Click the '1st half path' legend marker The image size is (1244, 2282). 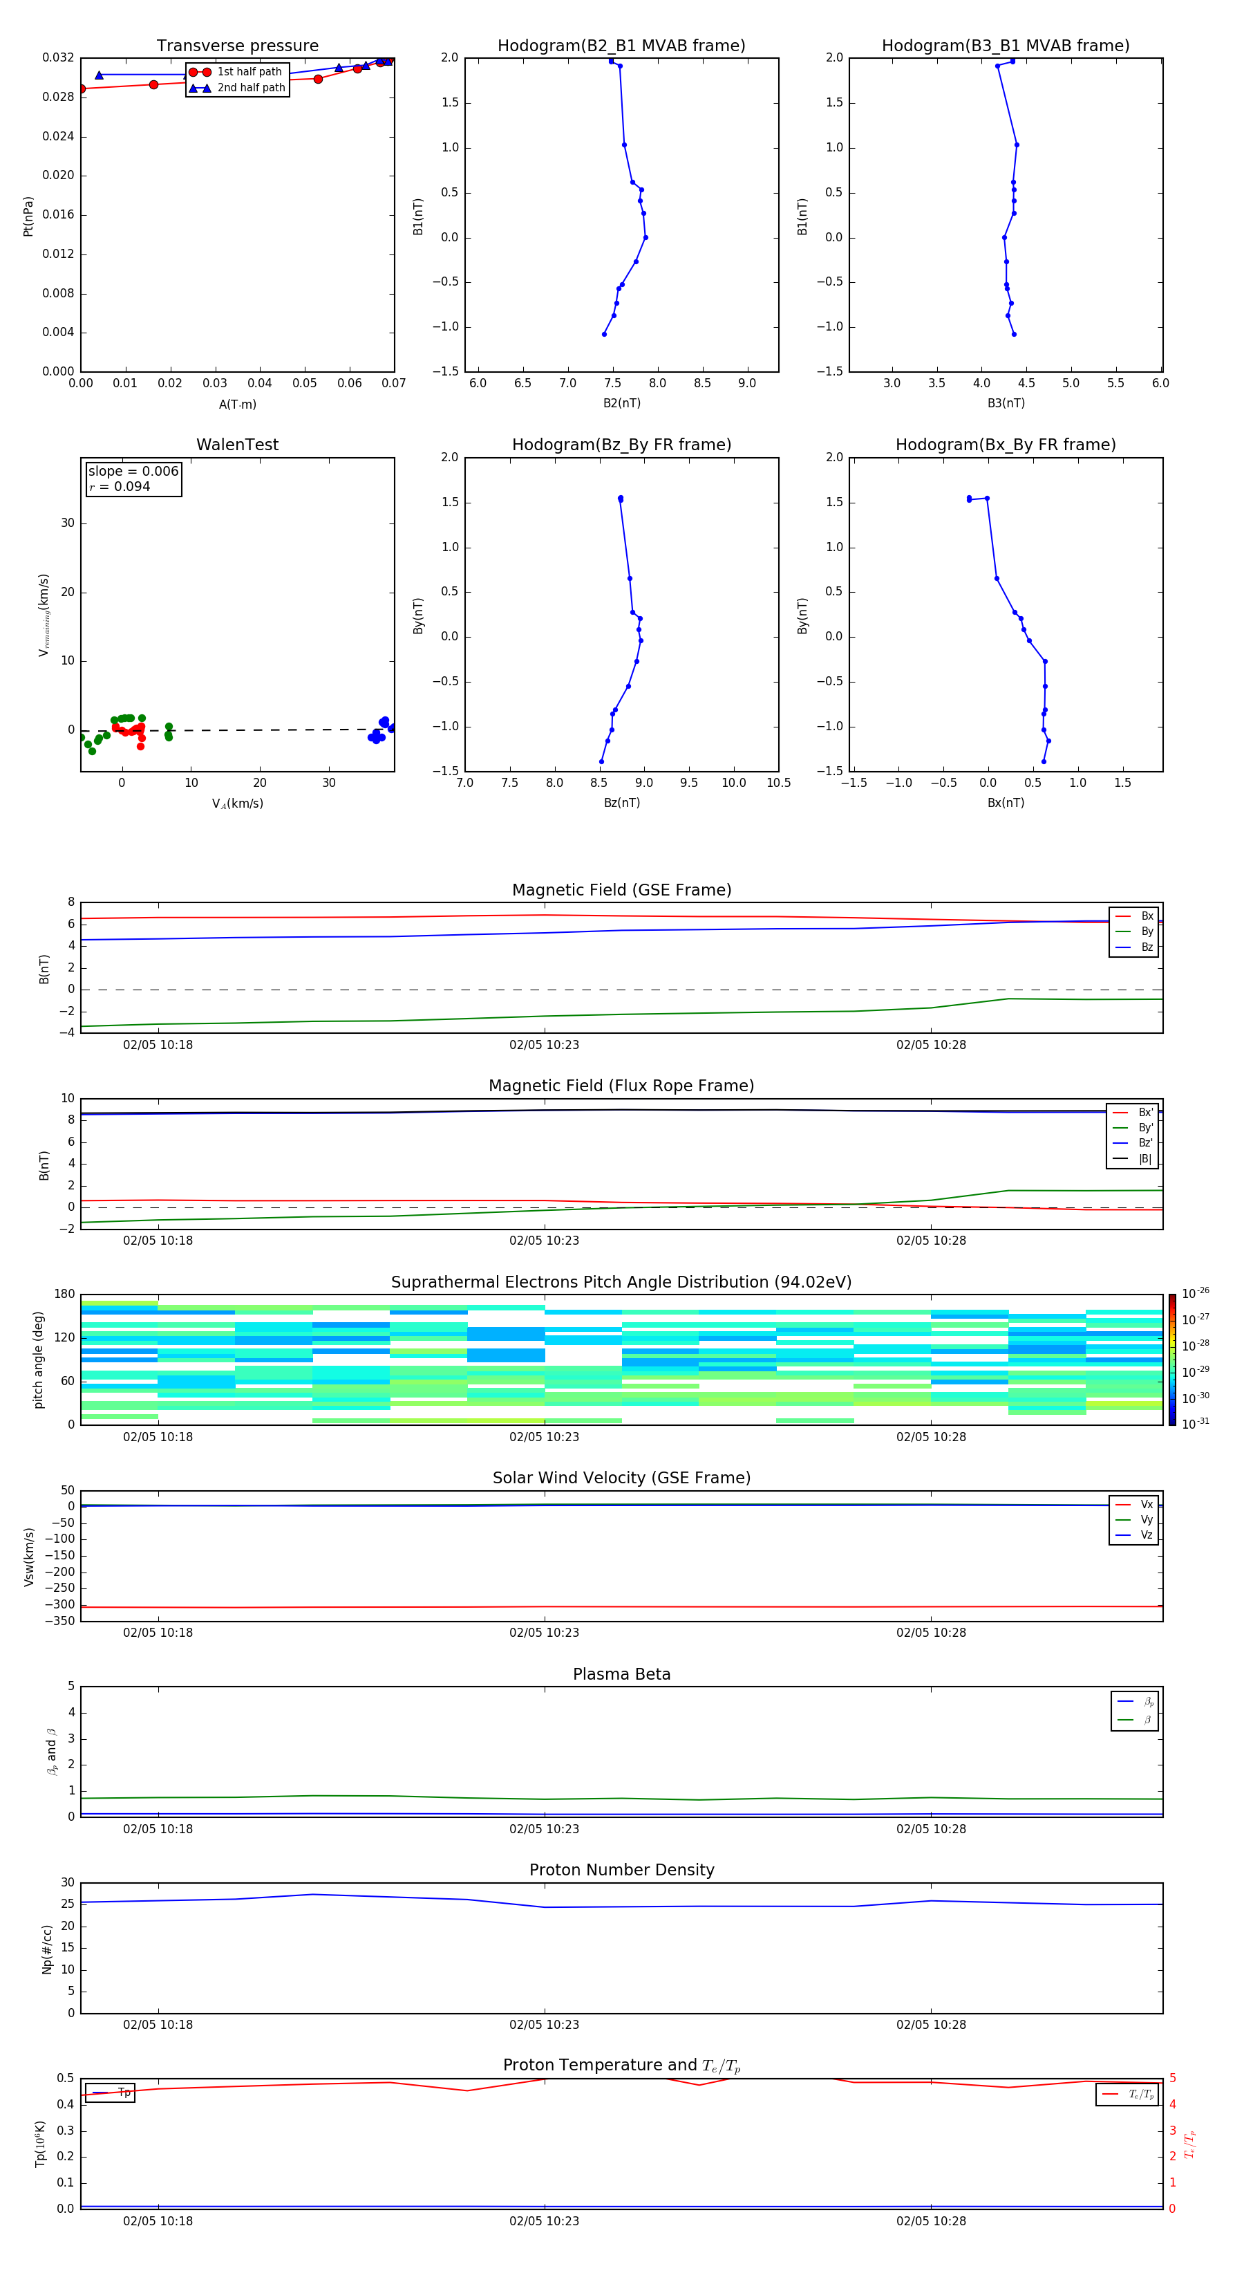click(x=200, y=73)
